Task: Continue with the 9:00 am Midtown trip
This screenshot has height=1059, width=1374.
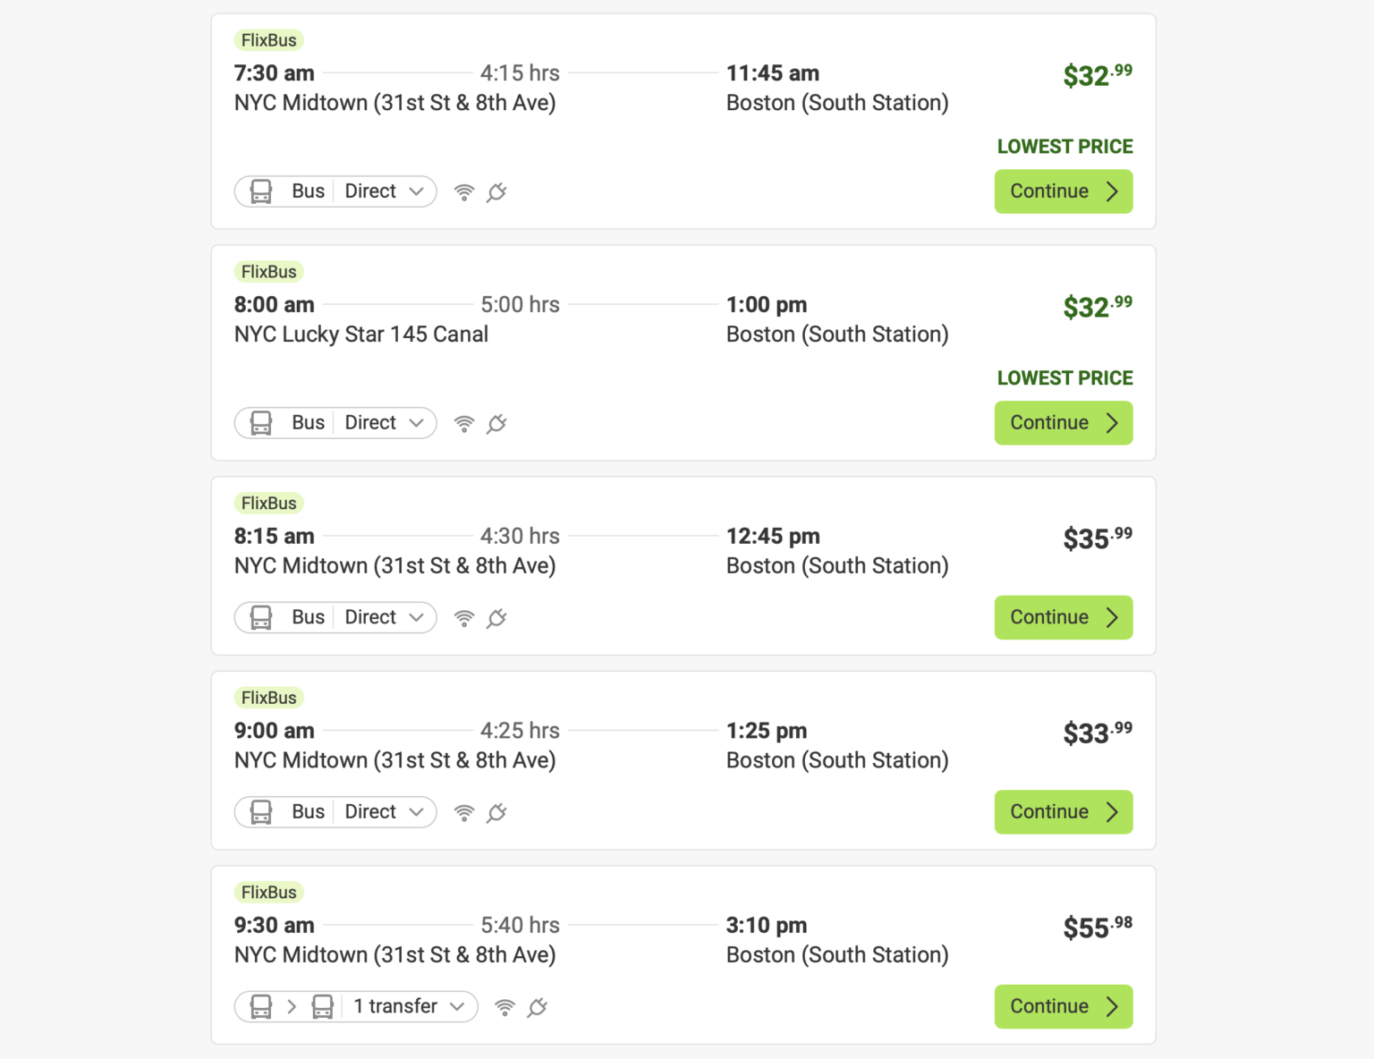Action: pos(1063,812)
